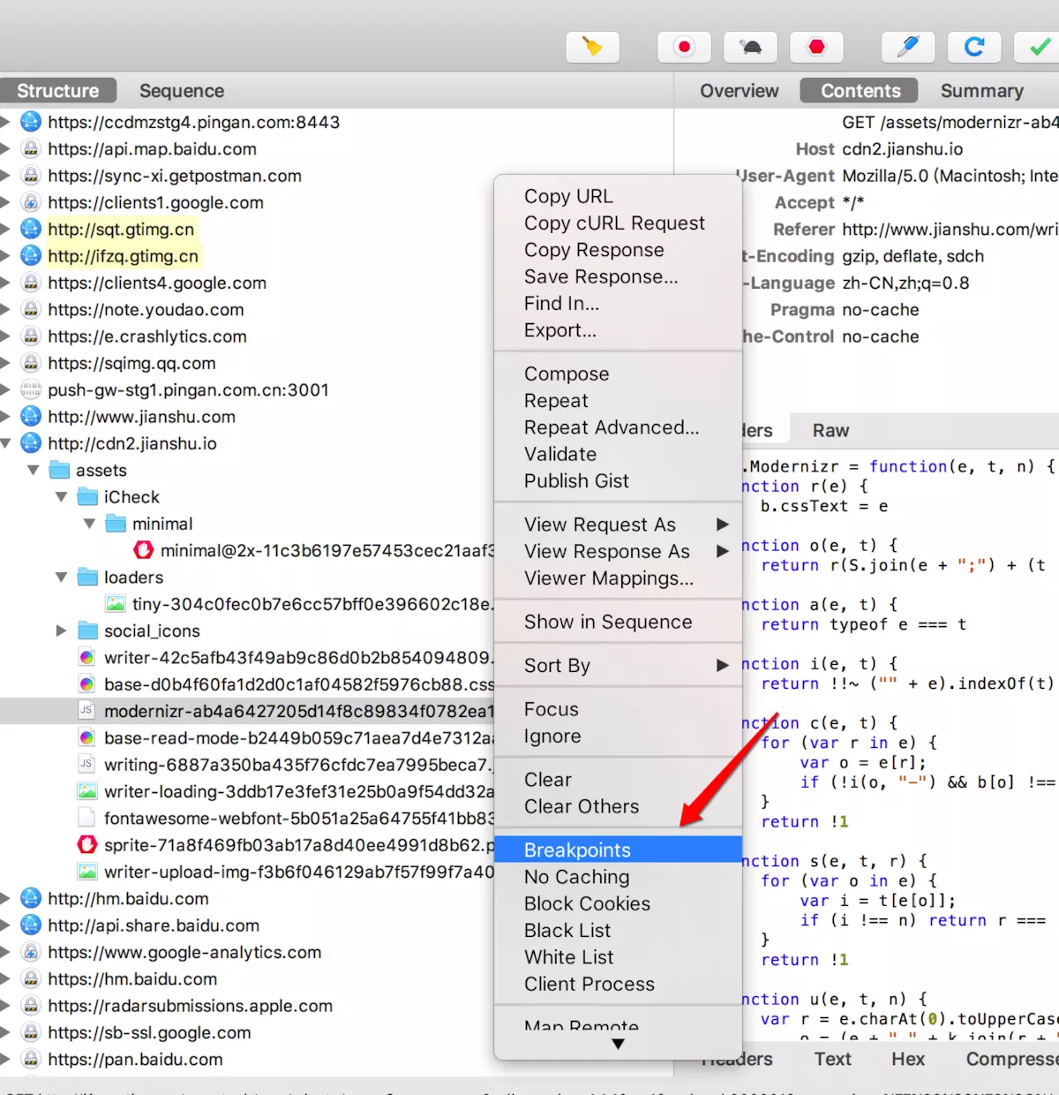Choose White List menu item
The height and width of the screenshot is (1095, 1059).
click(618, 957)
